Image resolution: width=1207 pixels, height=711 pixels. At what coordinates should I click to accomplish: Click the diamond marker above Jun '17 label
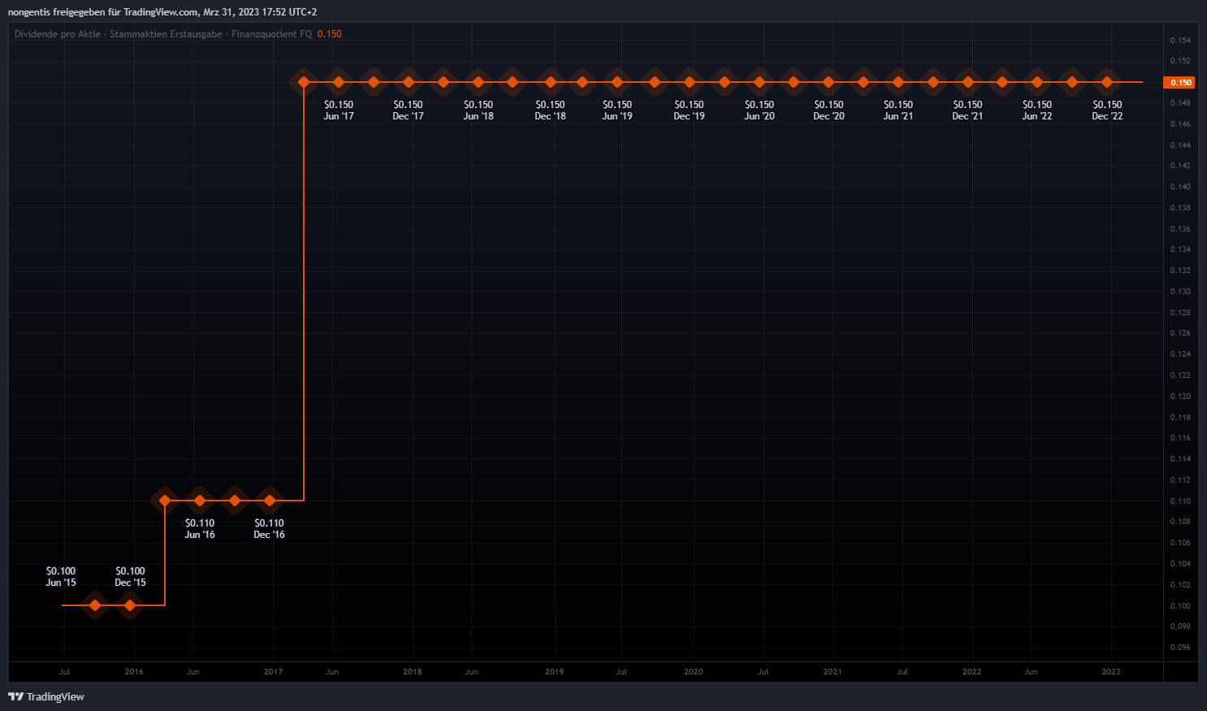(x=339, y=82)
